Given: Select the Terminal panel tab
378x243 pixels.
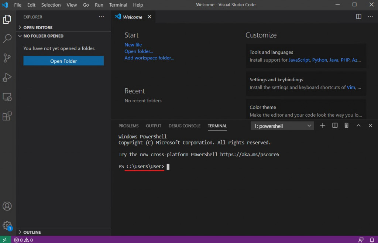Looking at the screenshot, I should point(217,126).
